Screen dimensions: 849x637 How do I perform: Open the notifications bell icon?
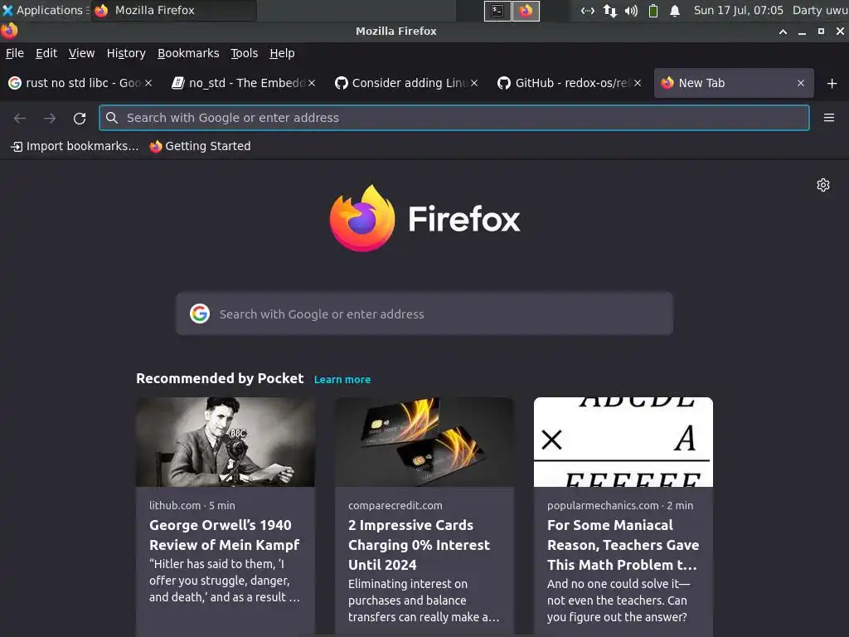(675, 10)
